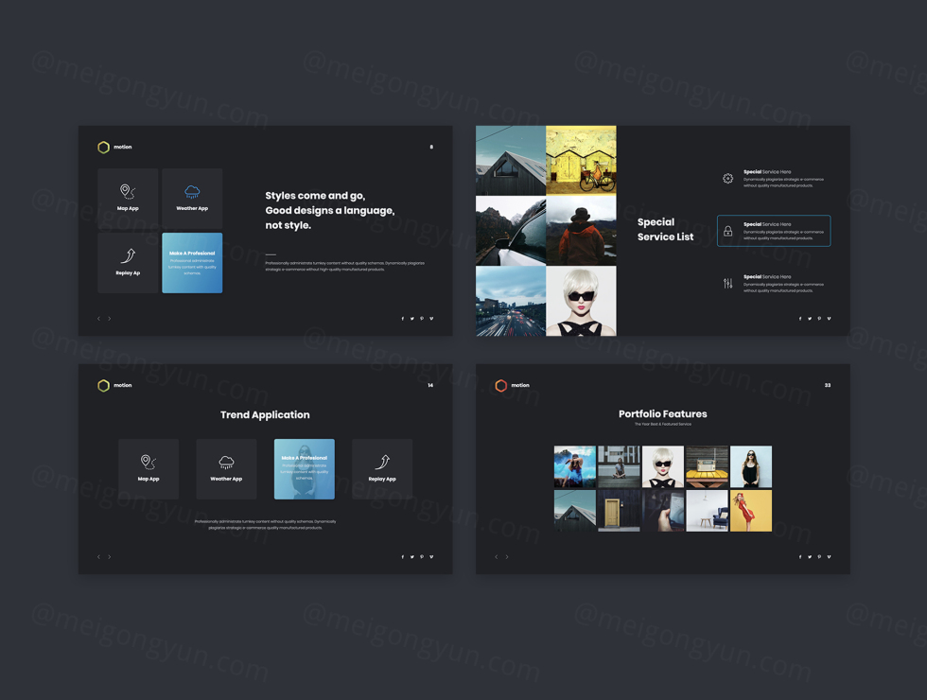The width and height of the screenshot is (927, 700).
Task: Open the woman in black top thumbnail
Action: pyautogui.click(x=751, y=467)
